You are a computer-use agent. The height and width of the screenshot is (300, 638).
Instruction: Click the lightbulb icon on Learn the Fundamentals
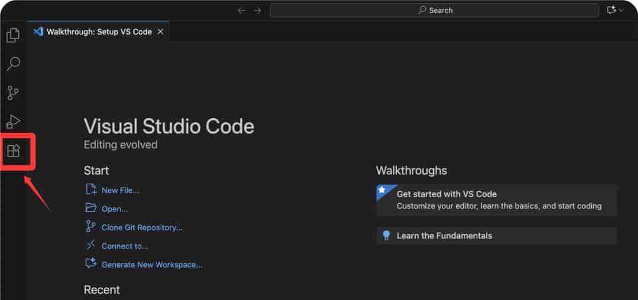pyautogui.click(x=386, y=236)
